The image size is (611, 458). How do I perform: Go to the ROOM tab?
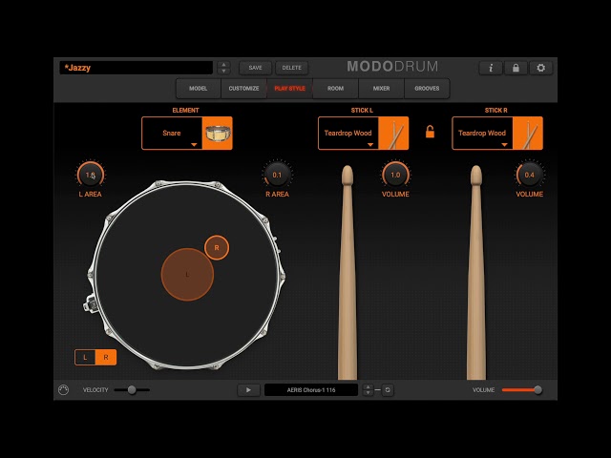[335, 89]
